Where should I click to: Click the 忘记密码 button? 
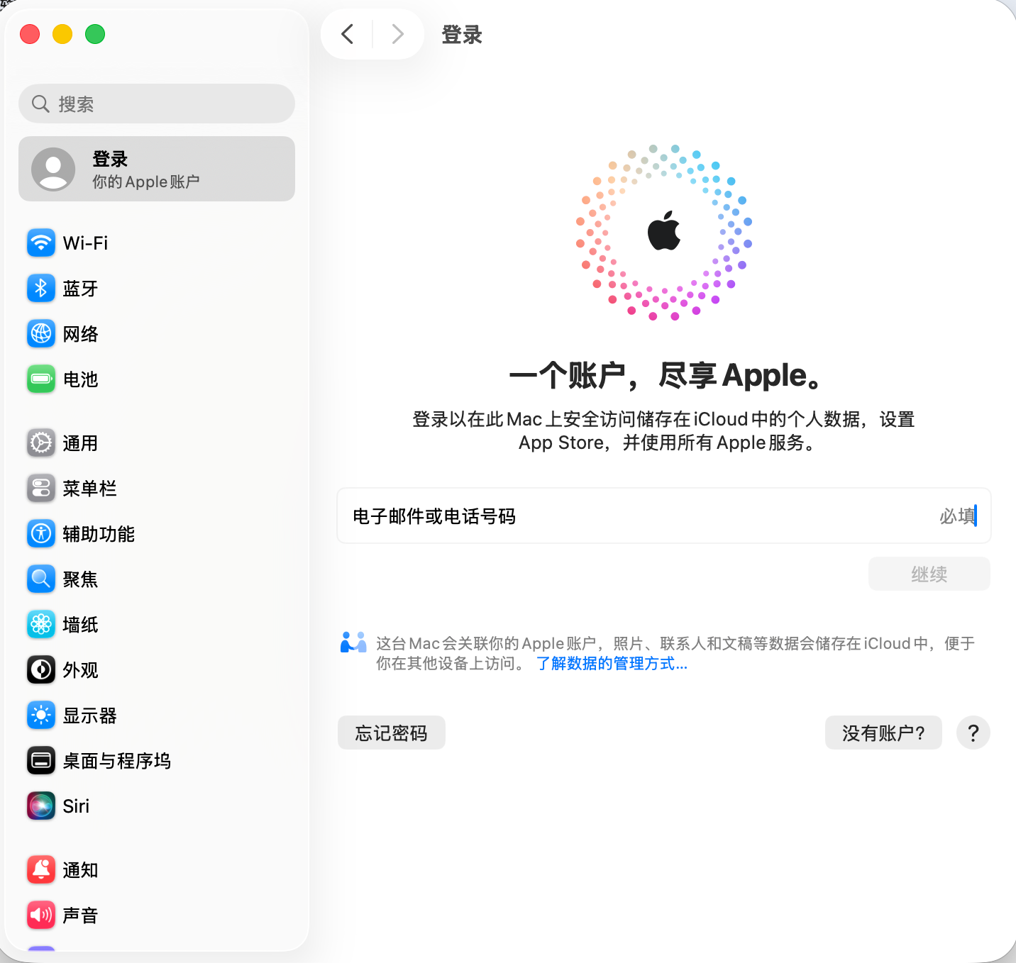point(392,733)
